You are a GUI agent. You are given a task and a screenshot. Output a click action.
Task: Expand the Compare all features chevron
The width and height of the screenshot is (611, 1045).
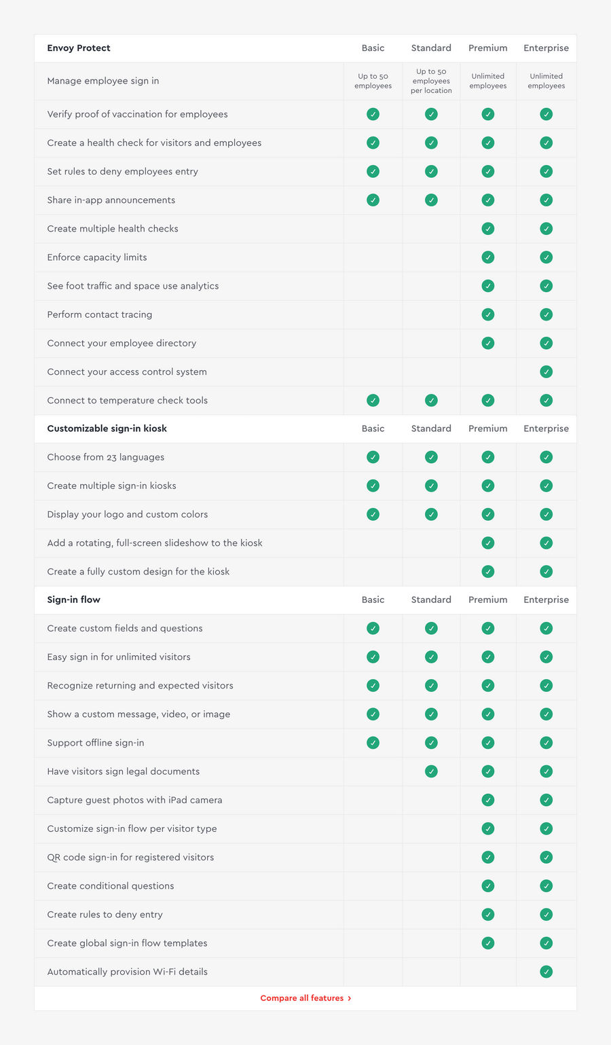pyautogui.click(x=350, y=998)
